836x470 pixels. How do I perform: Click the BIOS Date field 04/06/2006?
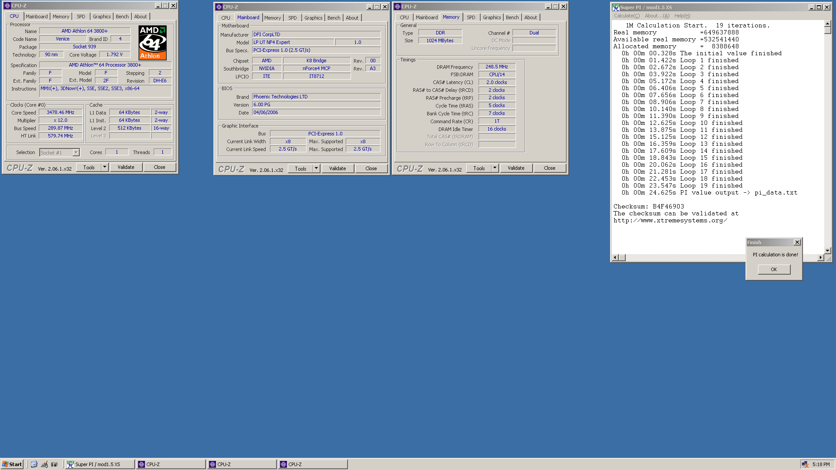pyautogui.click(x=316, y=112)
